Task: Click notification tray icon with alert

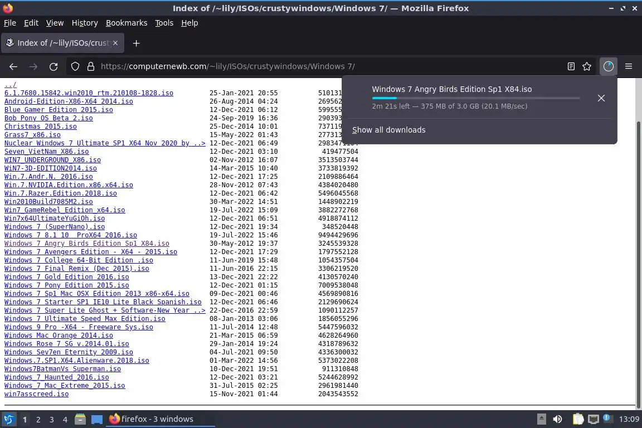Action: [607, 419]
